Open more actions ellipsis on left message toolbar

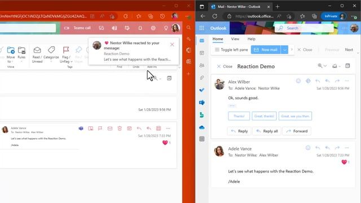pos(168,129)
